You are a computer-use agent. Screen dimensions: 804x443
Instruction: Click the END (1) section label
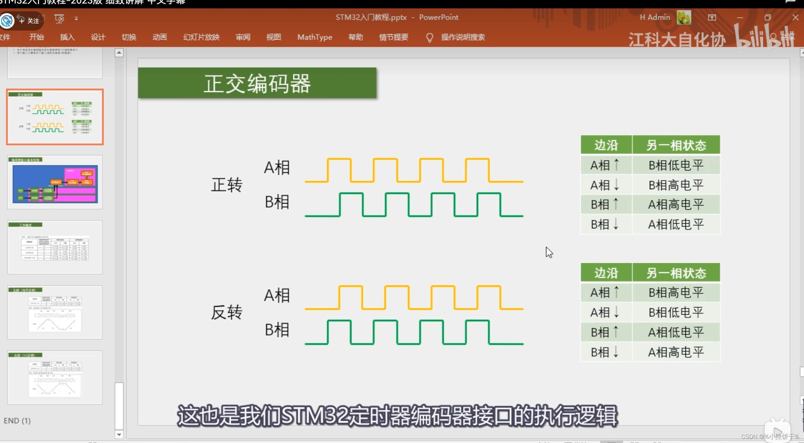(17, 420)
